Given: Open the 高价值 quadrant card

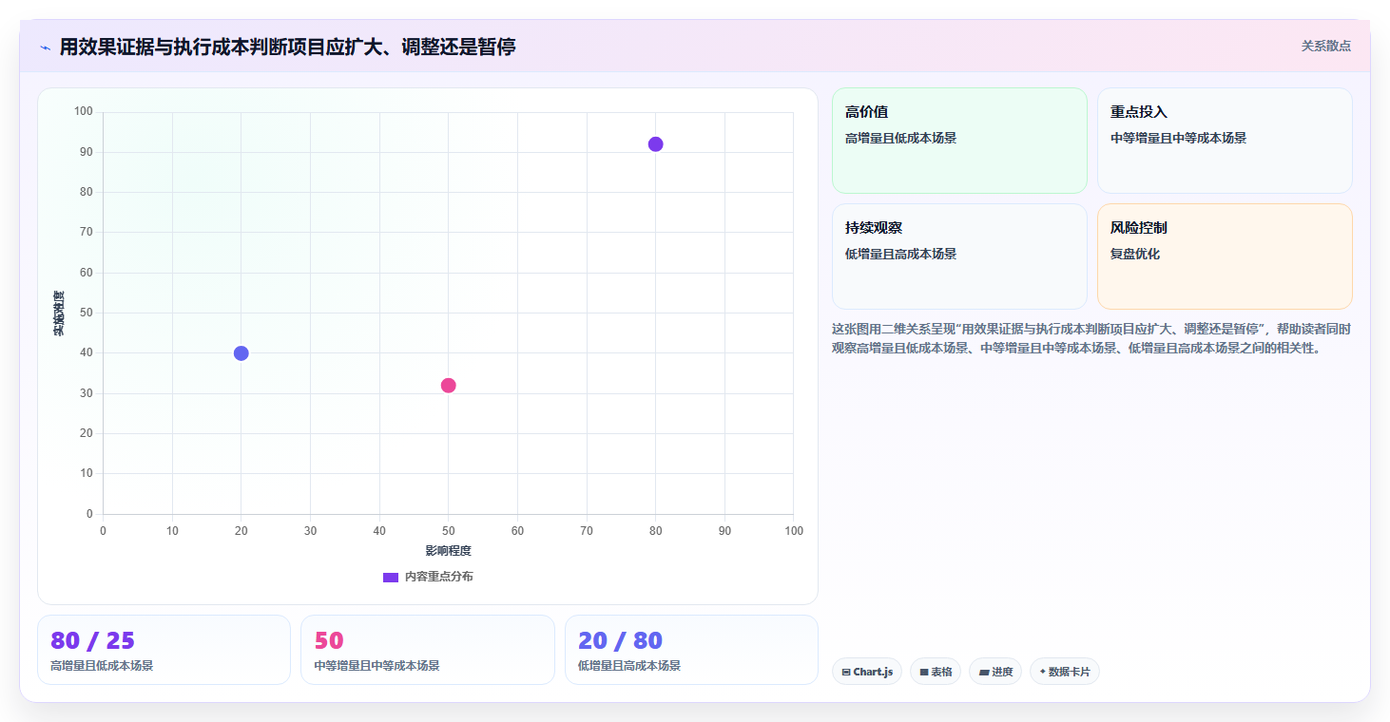Looking at the screenshot, I should (959, 141).
